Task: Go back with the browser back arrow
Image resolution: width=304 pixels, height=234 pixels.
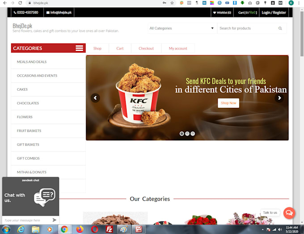Action: point(5,3)
